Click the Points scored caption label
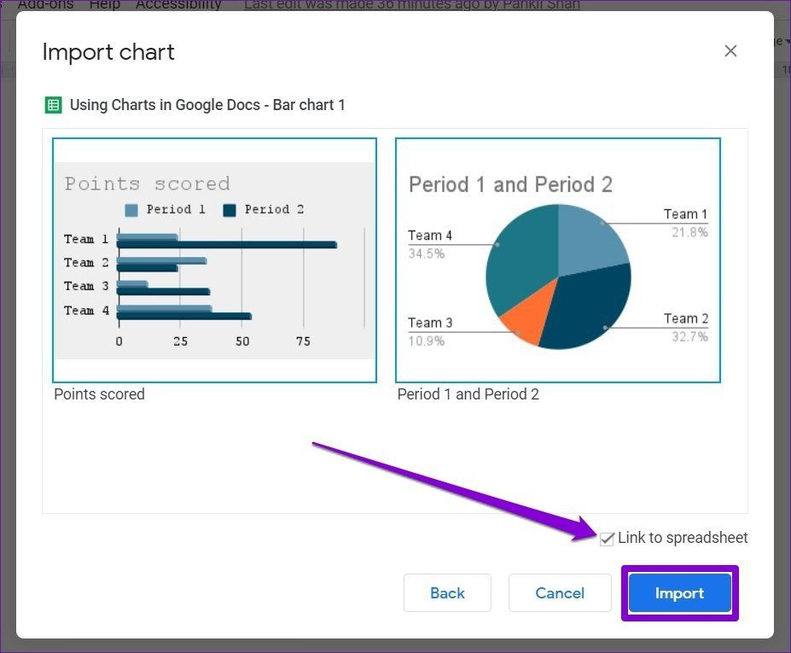This screenshot has height=653, width=791. point(99,394)
